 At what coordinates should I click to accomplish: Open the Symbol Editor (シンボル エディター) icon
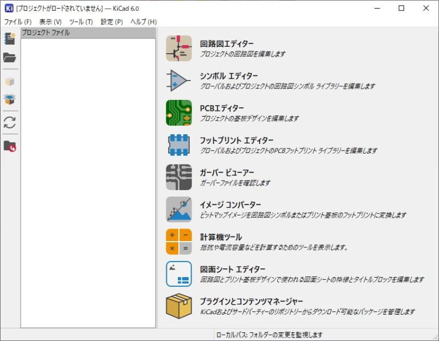point(178,81)
